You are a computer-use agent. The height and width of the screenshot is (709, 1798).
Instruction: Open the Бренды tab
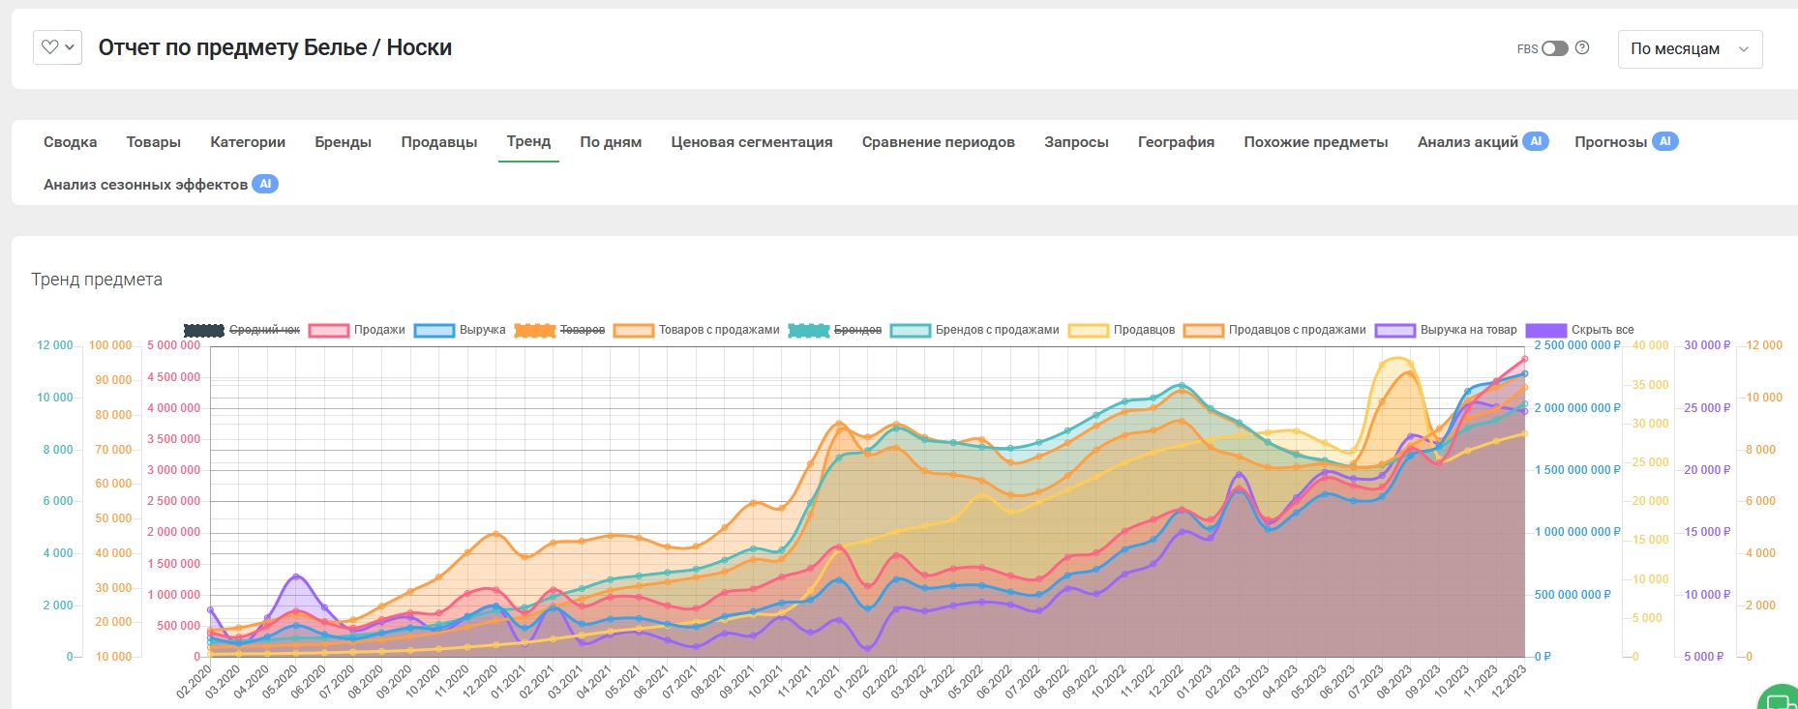click(343, 142)
